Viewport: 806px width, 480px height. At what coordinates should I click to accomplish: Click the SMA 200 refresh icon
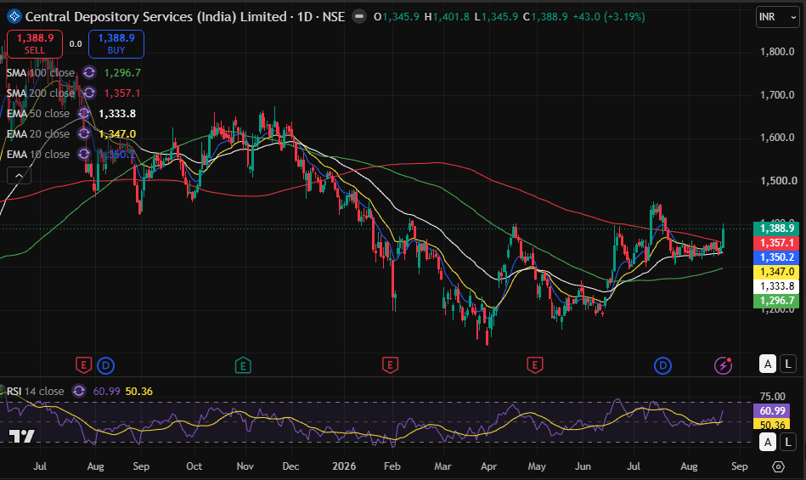point(89,93)
